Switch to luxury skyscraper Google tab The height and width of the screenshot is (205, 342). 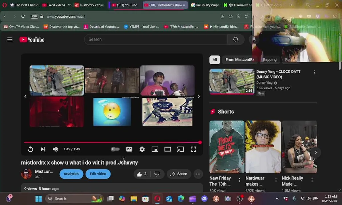[206, 5]
